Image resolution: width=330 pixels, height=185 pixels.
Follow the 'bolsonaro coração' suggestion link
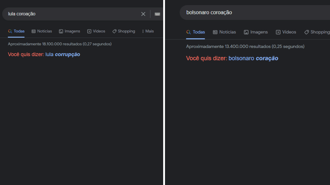tap(253, 58)
